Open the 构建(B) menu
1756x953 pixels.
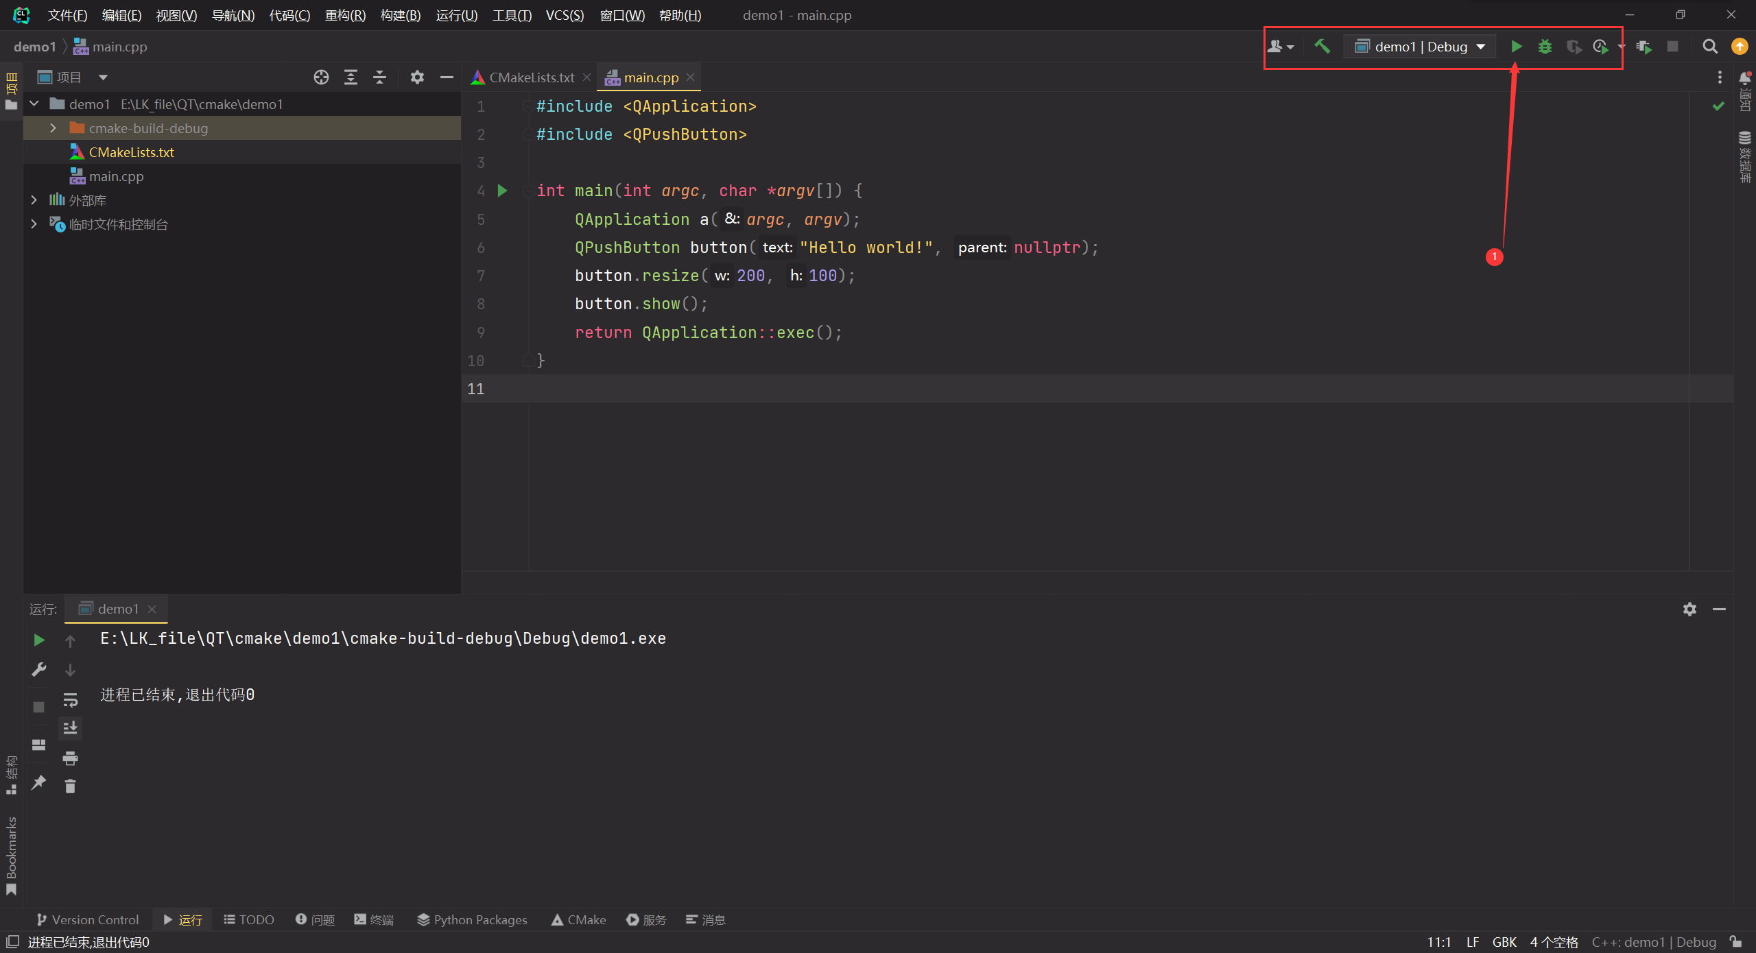400,15
